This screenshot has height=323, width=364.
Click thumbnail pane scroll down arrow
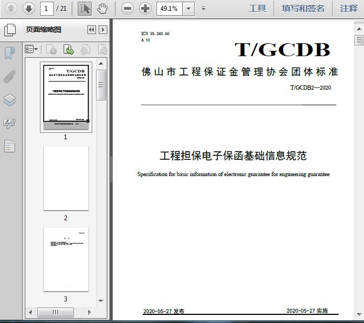coord(101,301)
